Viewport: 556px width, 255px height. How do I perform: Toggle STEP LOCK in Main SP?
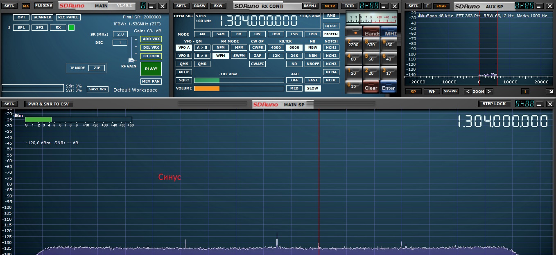coord(494,104)
